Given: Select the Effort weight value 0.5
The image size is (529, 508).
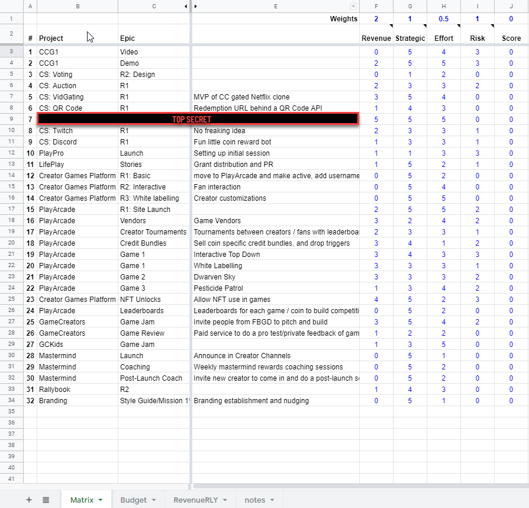Looking at the screenshot, I should pos(444,18).
